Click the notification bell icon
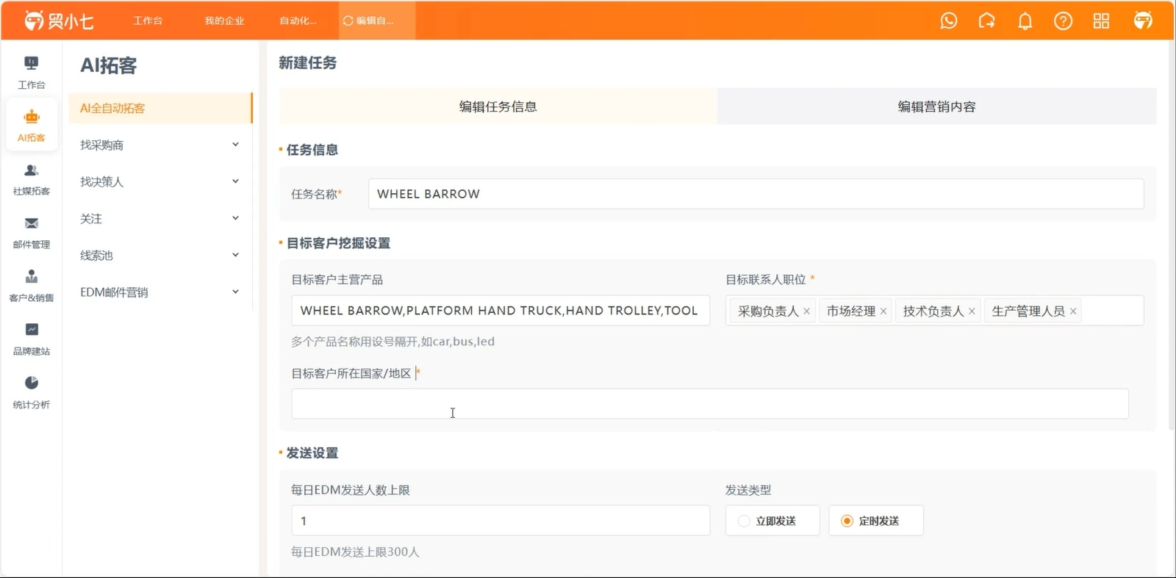 (1025, 21)
